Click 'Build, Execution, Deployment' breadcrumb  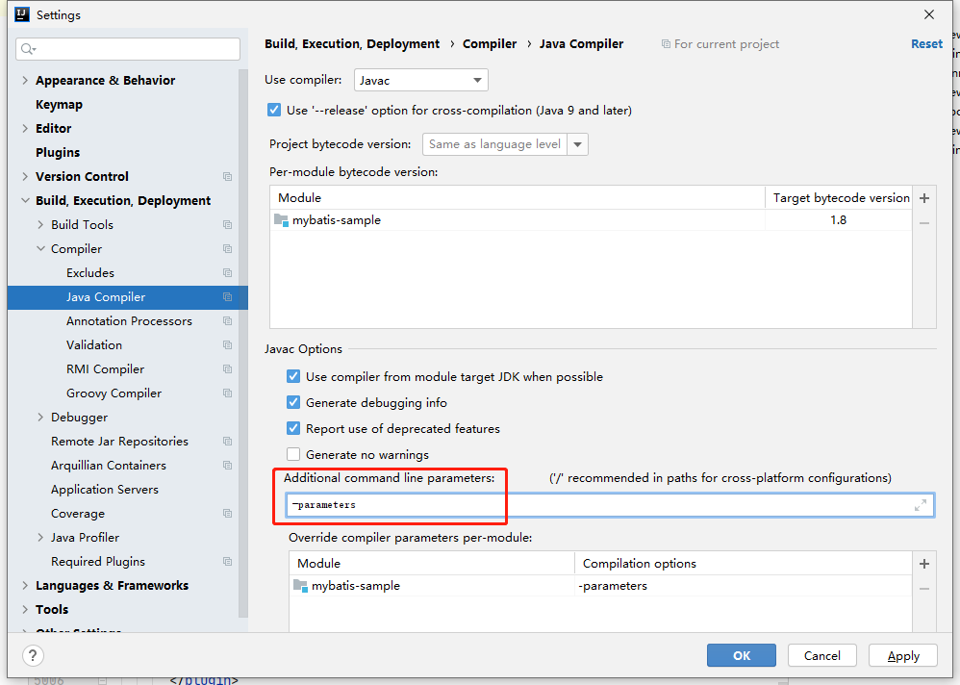tap(352, 44)
